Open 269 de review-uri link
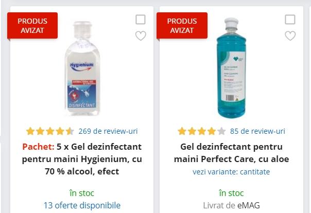The width and height of the screenshot is (311, 213). tap(108, 131)
